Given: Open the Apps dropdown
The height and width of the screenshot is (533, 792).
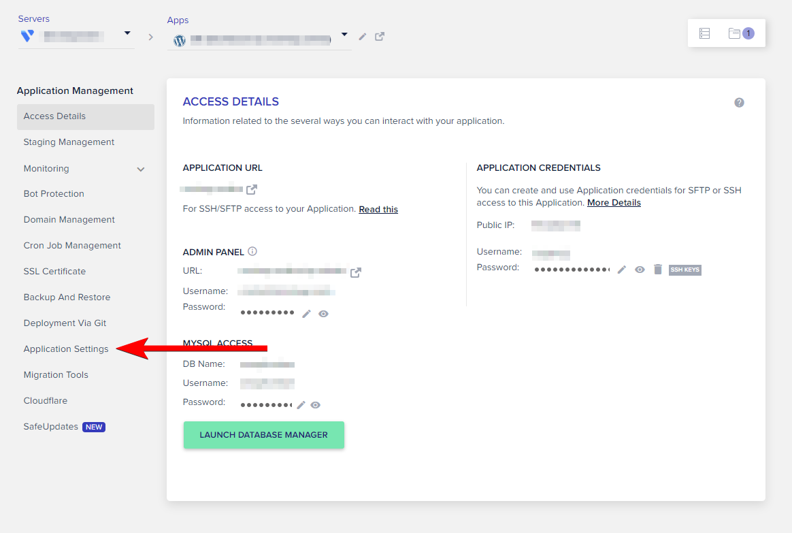Looking at the screenshot, I should [x=344, y=34].
